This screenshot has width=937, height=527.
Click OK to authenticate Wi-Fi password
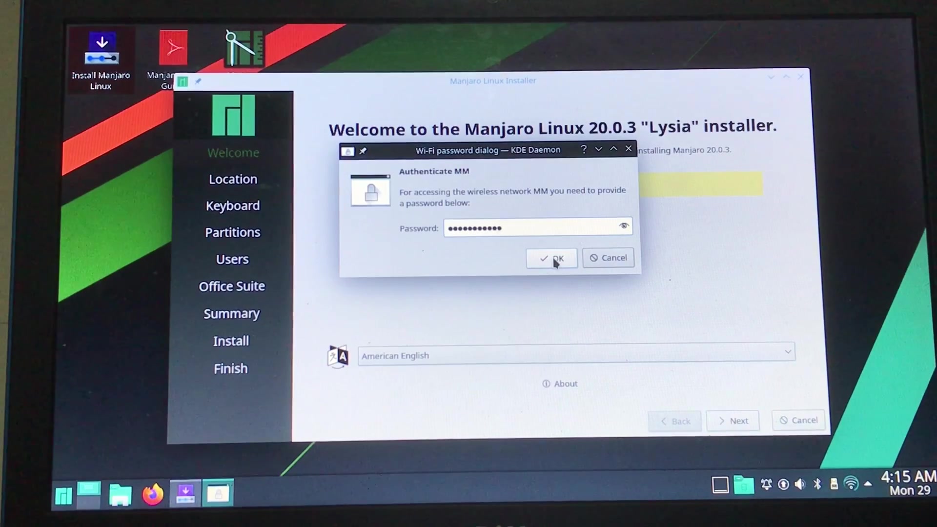(x=550, y=257)
